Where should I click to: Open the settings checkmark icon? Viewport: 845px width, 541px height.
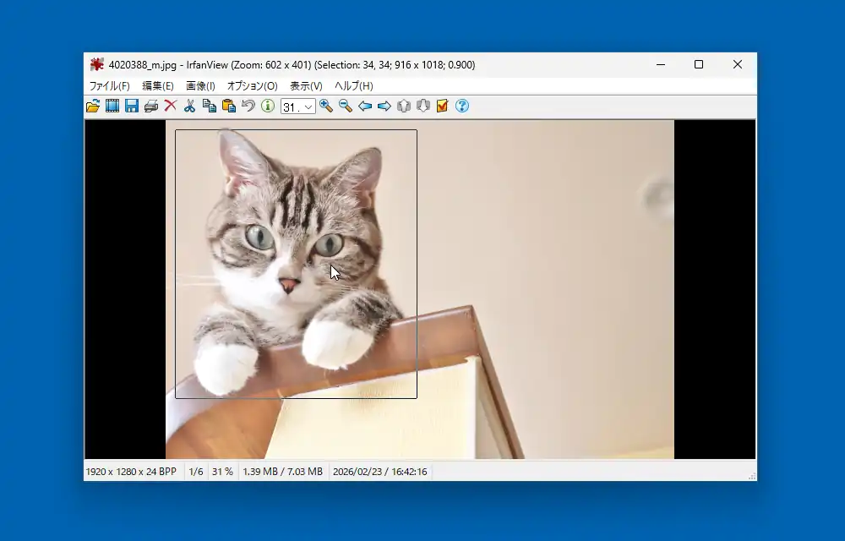coord(442,106)
